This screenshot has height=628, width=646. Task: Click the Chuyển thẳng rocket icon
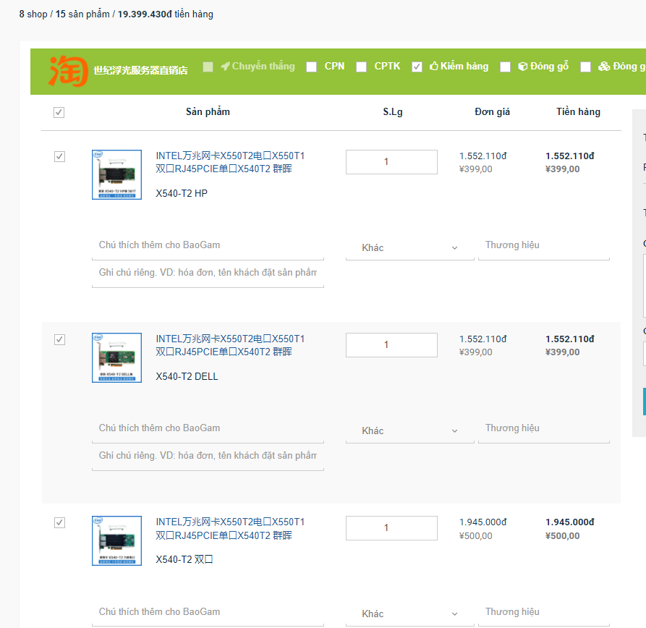pyautogui.click(x=225, y=67)
